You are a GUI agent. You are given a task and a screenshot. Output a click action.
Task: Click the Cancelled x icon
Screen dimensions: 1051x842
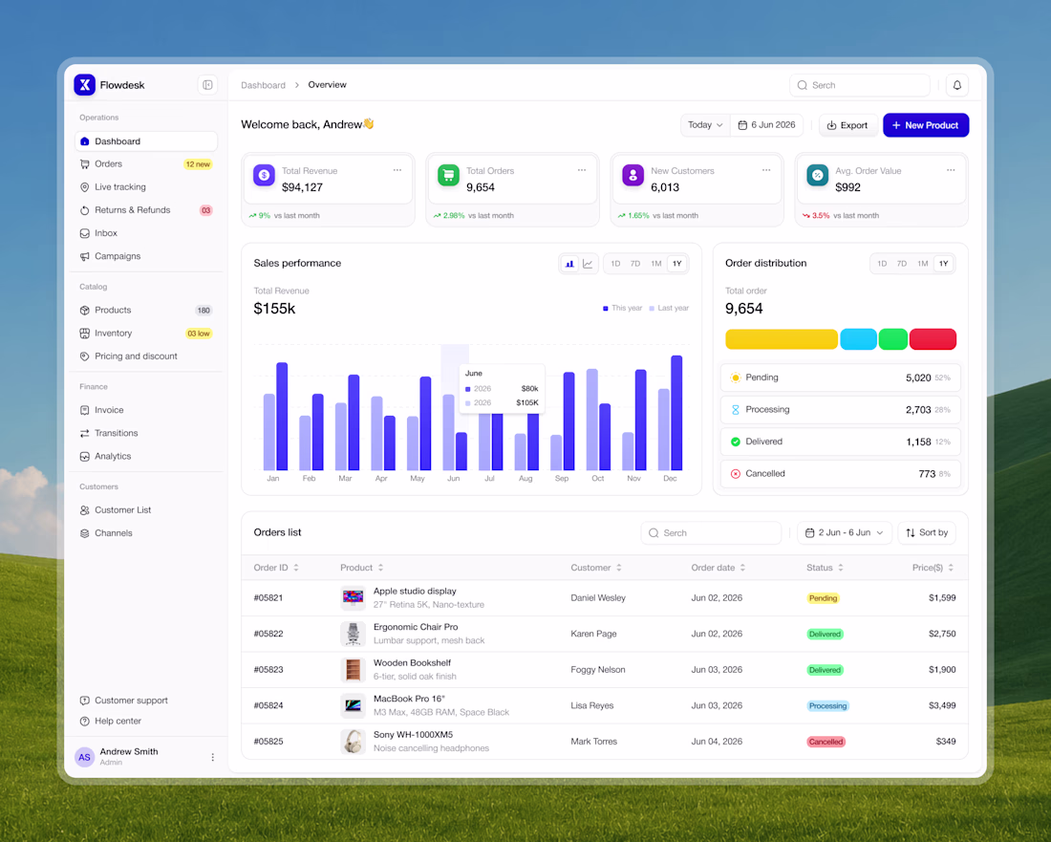point(736,474)
